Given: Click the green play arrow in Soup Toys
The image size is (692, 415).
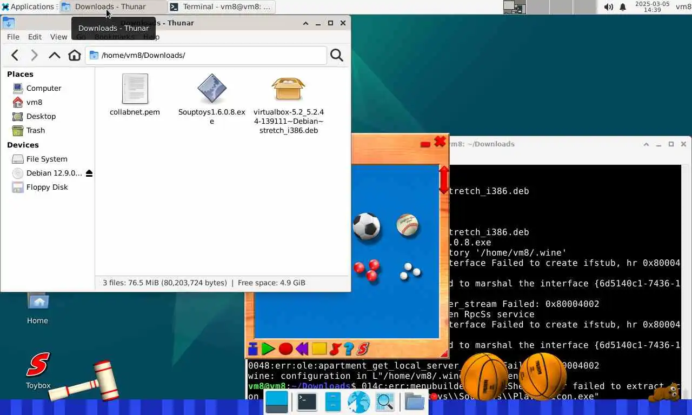Looking at the screenshot, I should (x=268, y=349).
